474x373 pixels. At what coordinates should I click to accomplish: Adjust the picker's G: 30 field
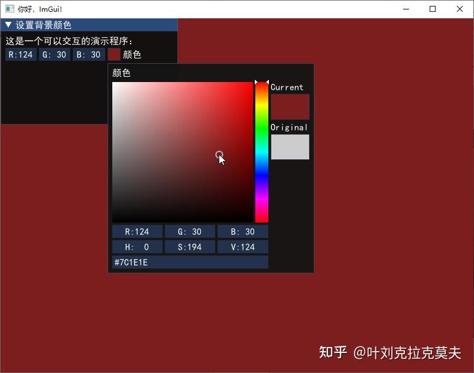coord(190,231)
